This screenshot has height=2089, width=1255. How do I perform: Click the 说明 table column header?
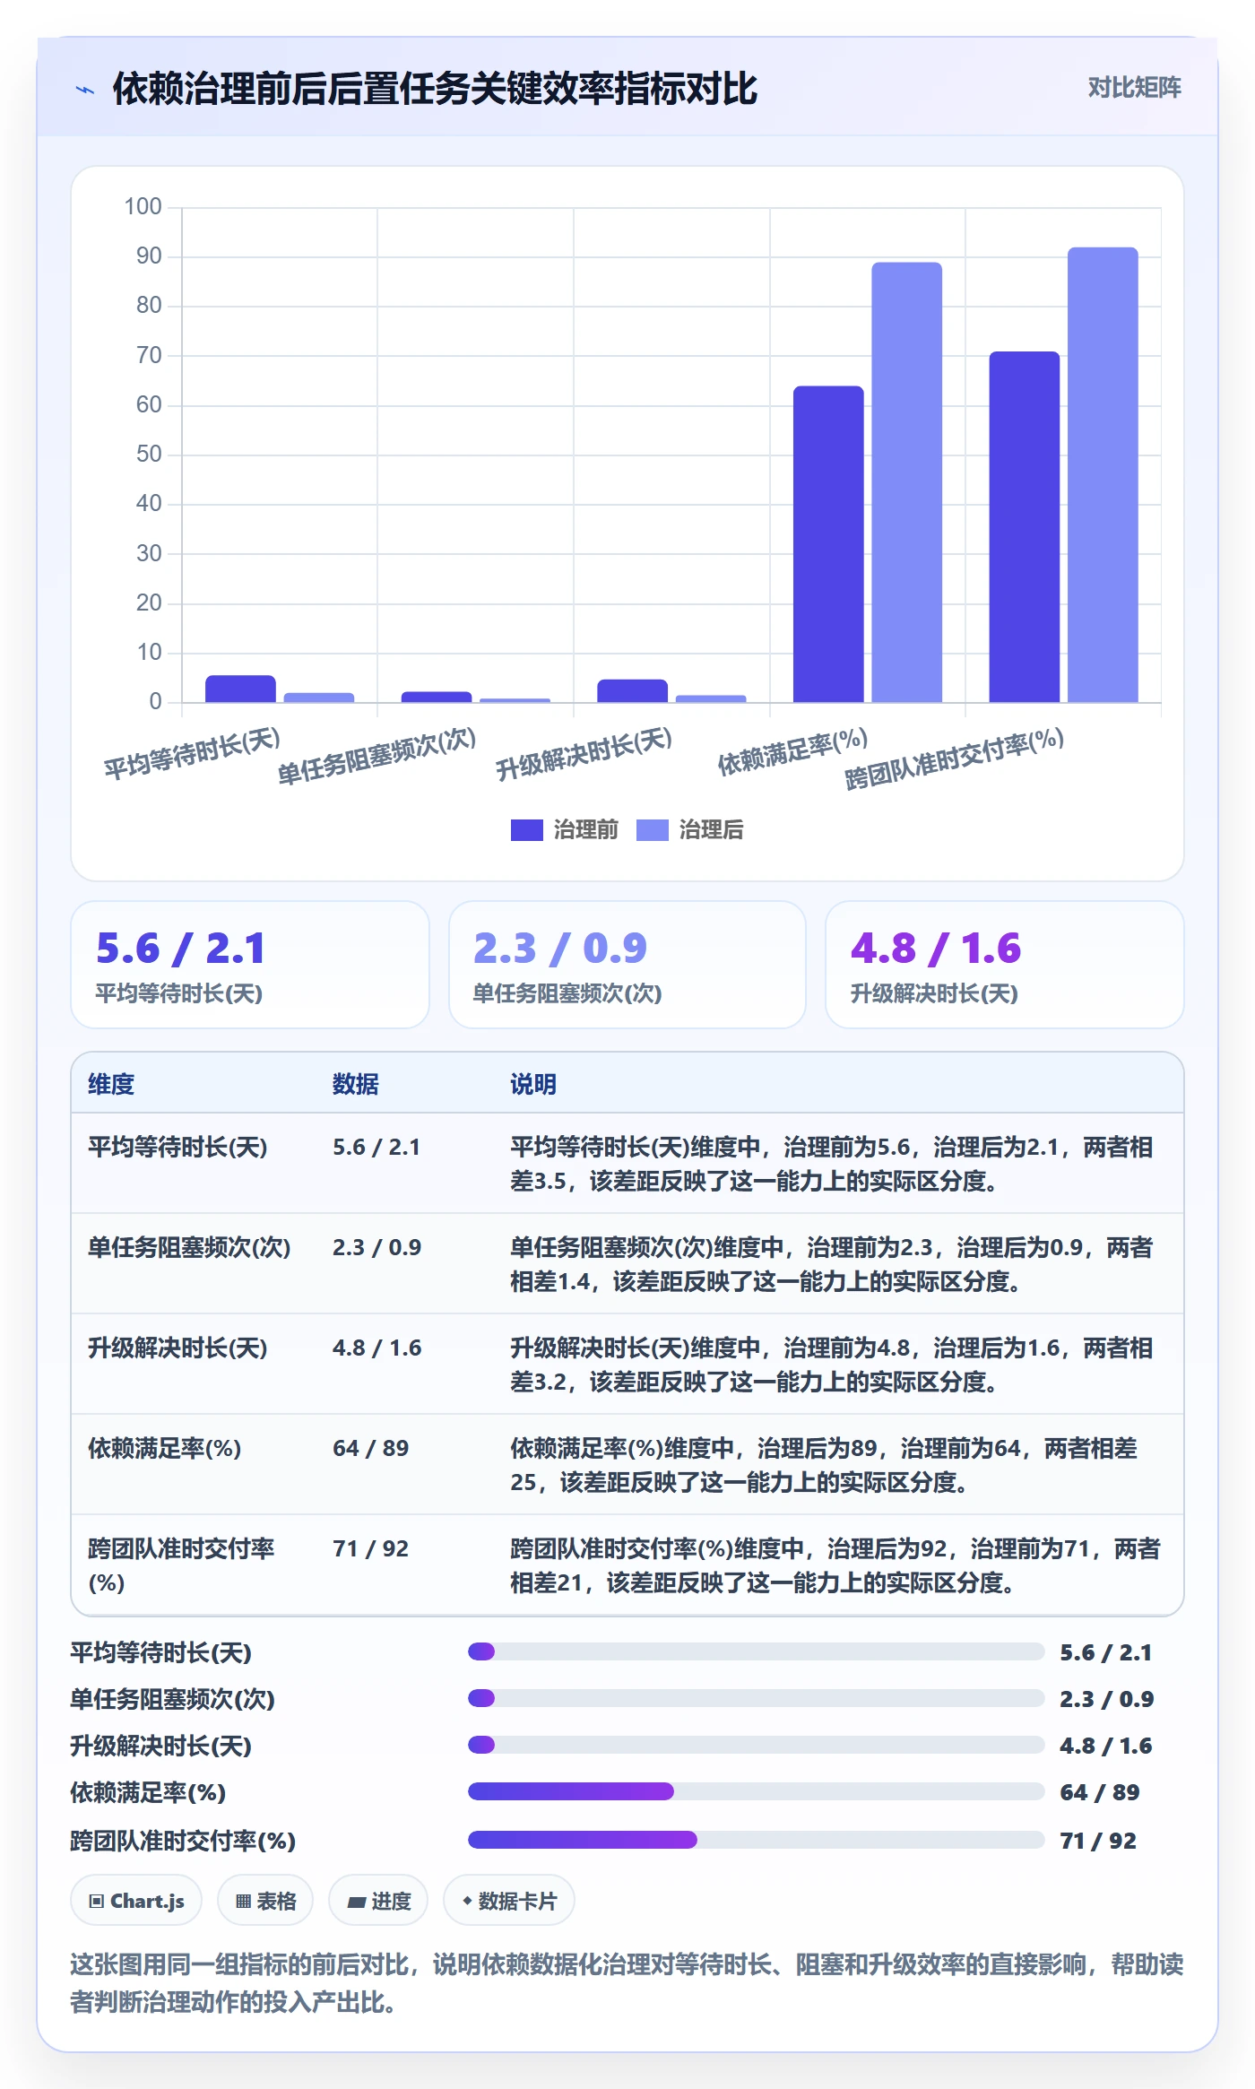(x=533, y=1084)
